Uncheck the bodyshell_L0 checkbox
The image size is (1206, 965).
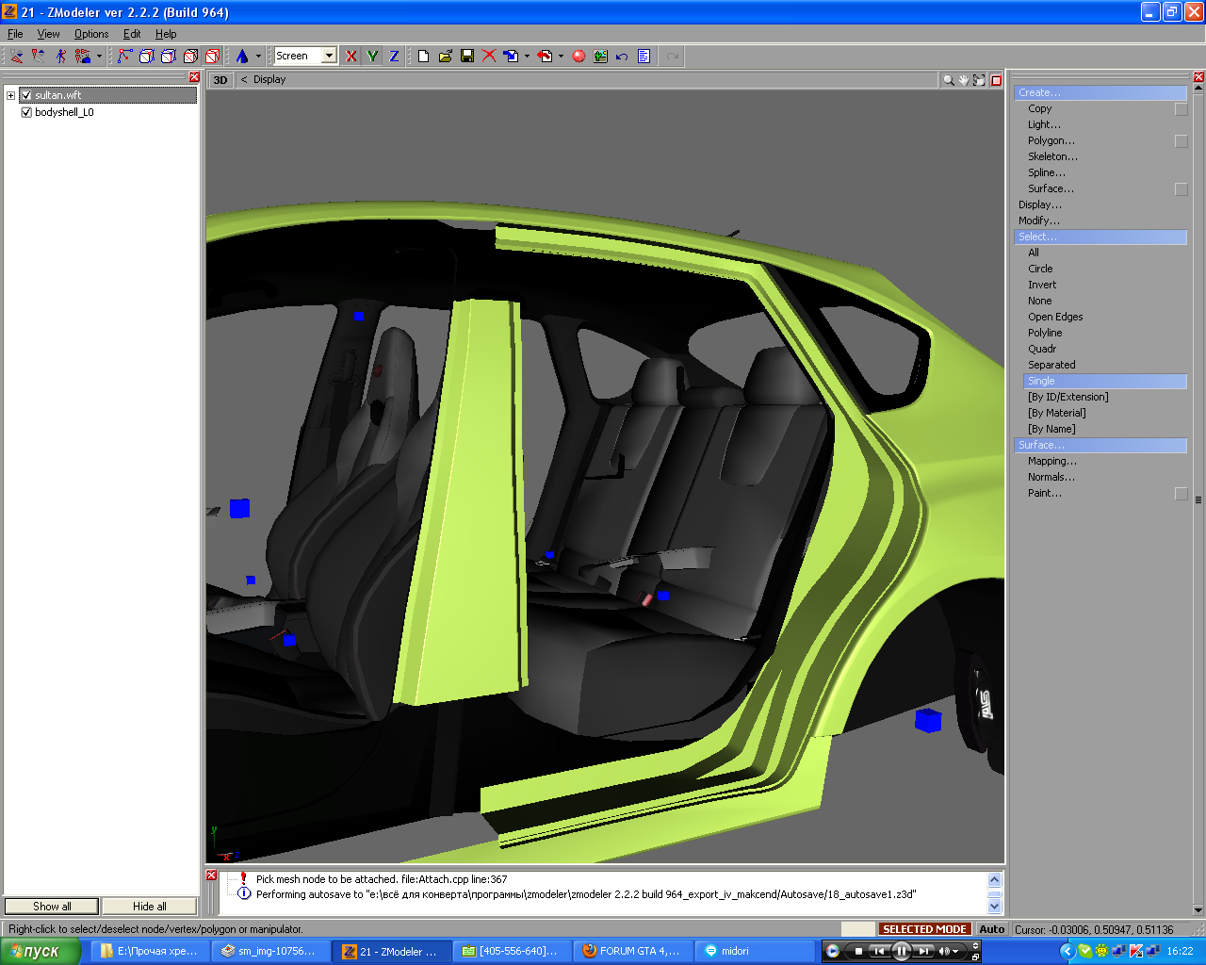click(x=26, y=112)
